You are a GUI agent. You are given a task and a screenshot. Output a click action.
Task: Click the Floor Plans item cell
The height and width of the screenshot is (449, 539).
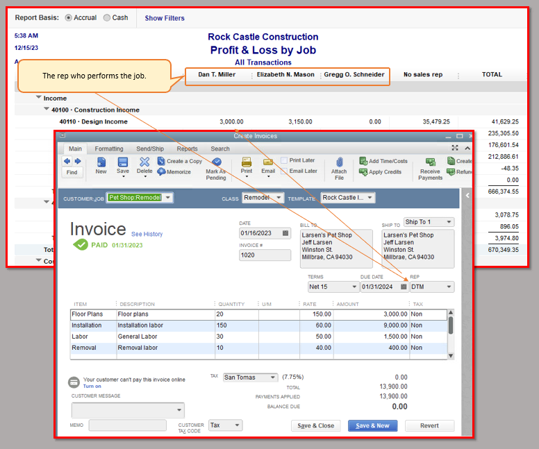point(94,314)
